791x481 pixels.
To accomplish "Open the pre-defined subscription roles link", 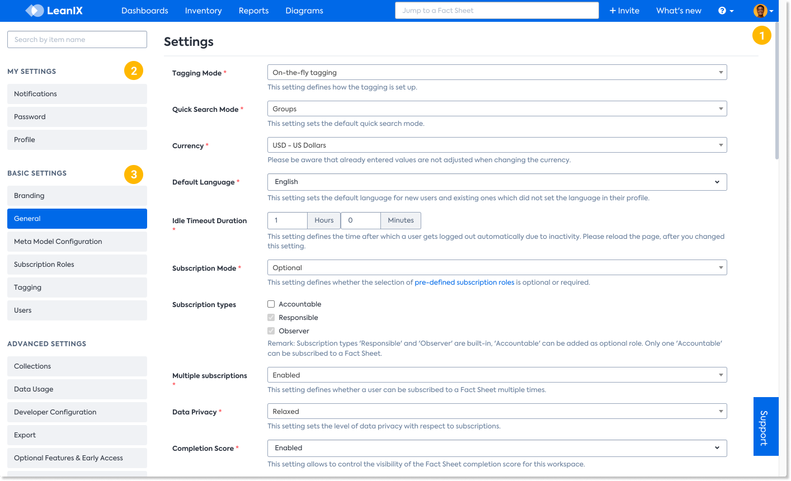I will (464, 282).
